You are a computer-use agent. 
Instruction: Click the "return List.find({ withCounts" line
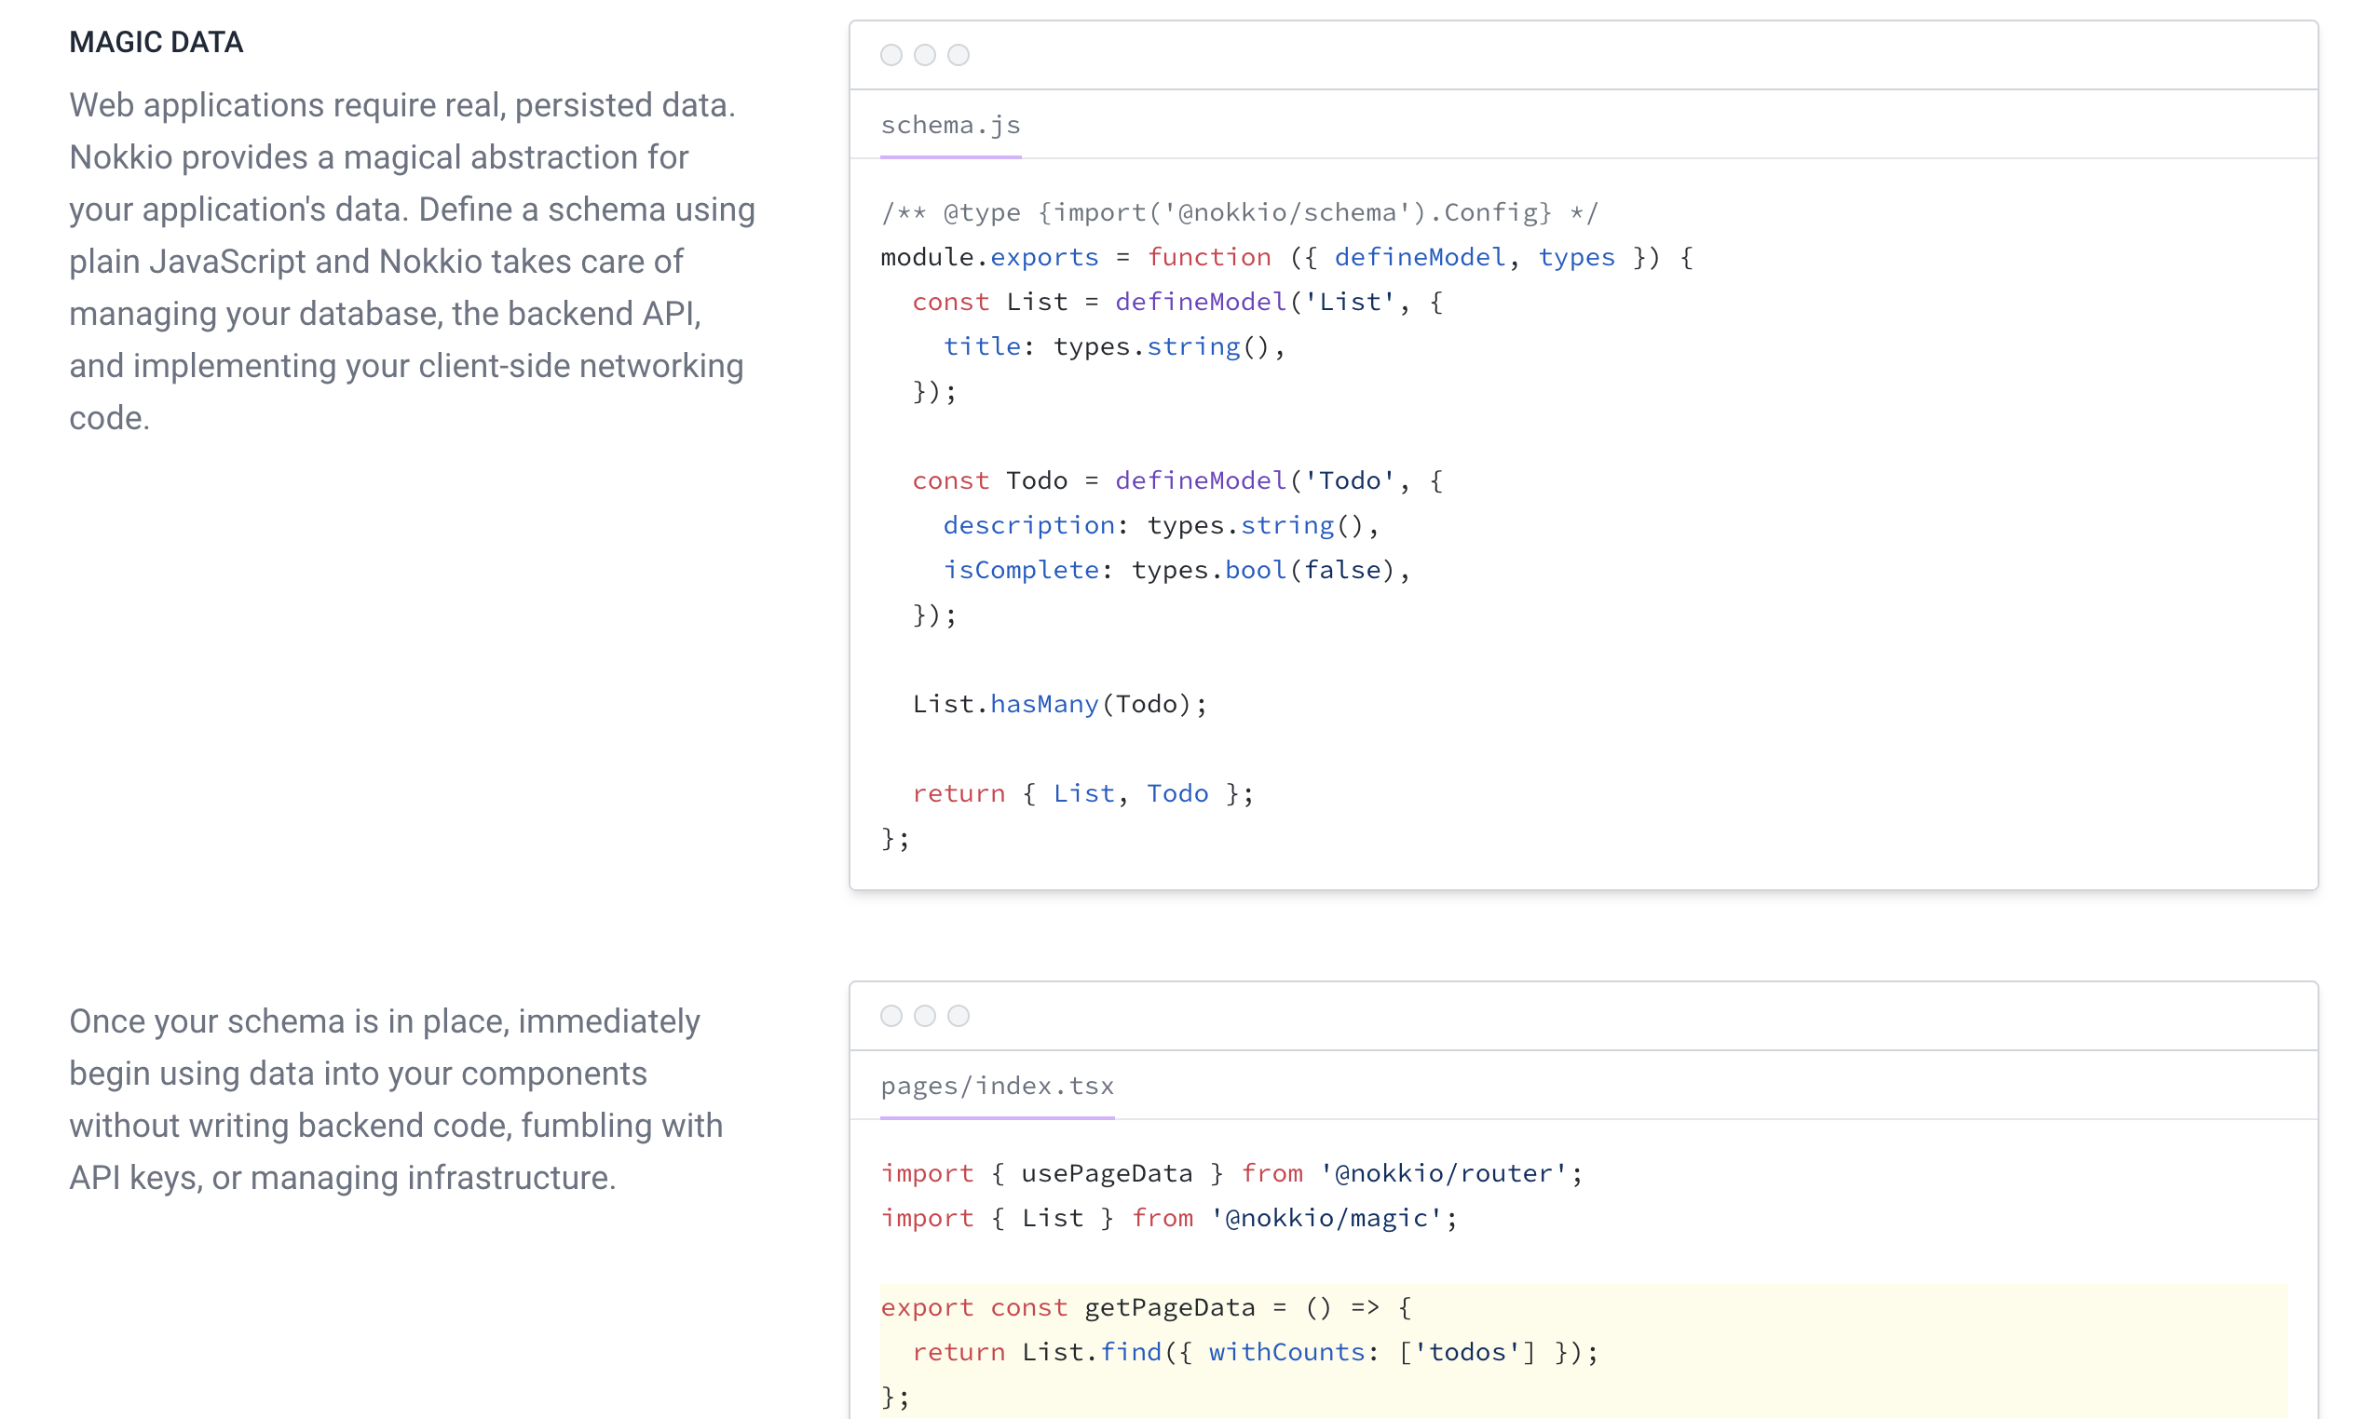1255,1352
